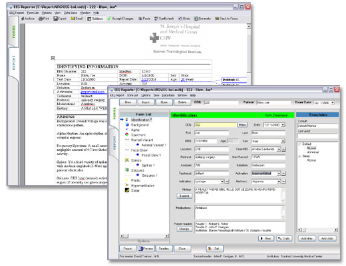This screenshot has height=266, width=346.
Task: Open the Sex dropdown
Action: 283,141
